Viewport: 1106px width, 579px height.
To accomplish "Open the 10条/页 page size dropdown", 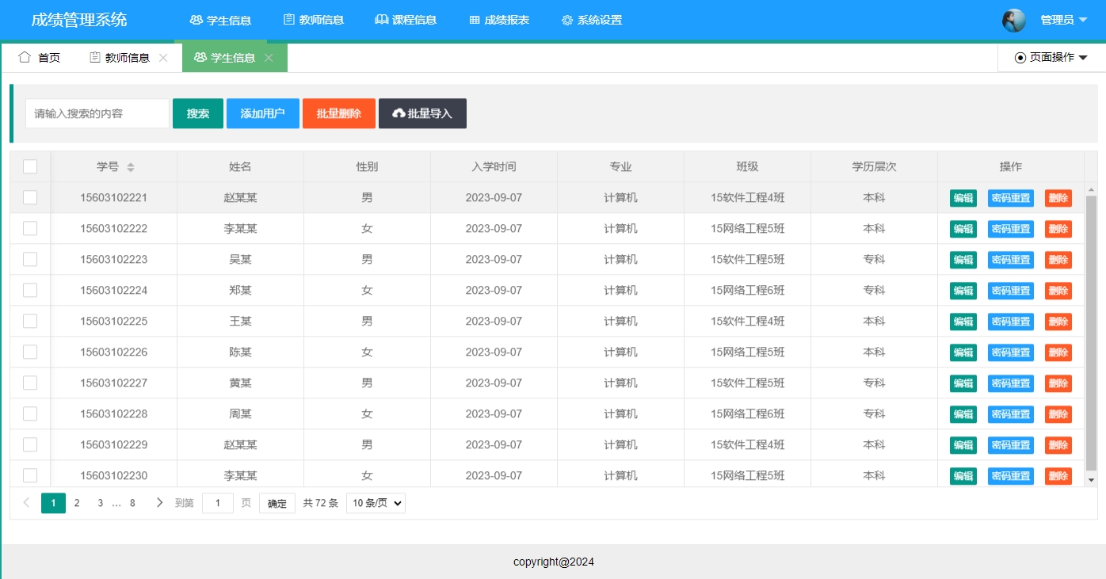I will [375, 502].
